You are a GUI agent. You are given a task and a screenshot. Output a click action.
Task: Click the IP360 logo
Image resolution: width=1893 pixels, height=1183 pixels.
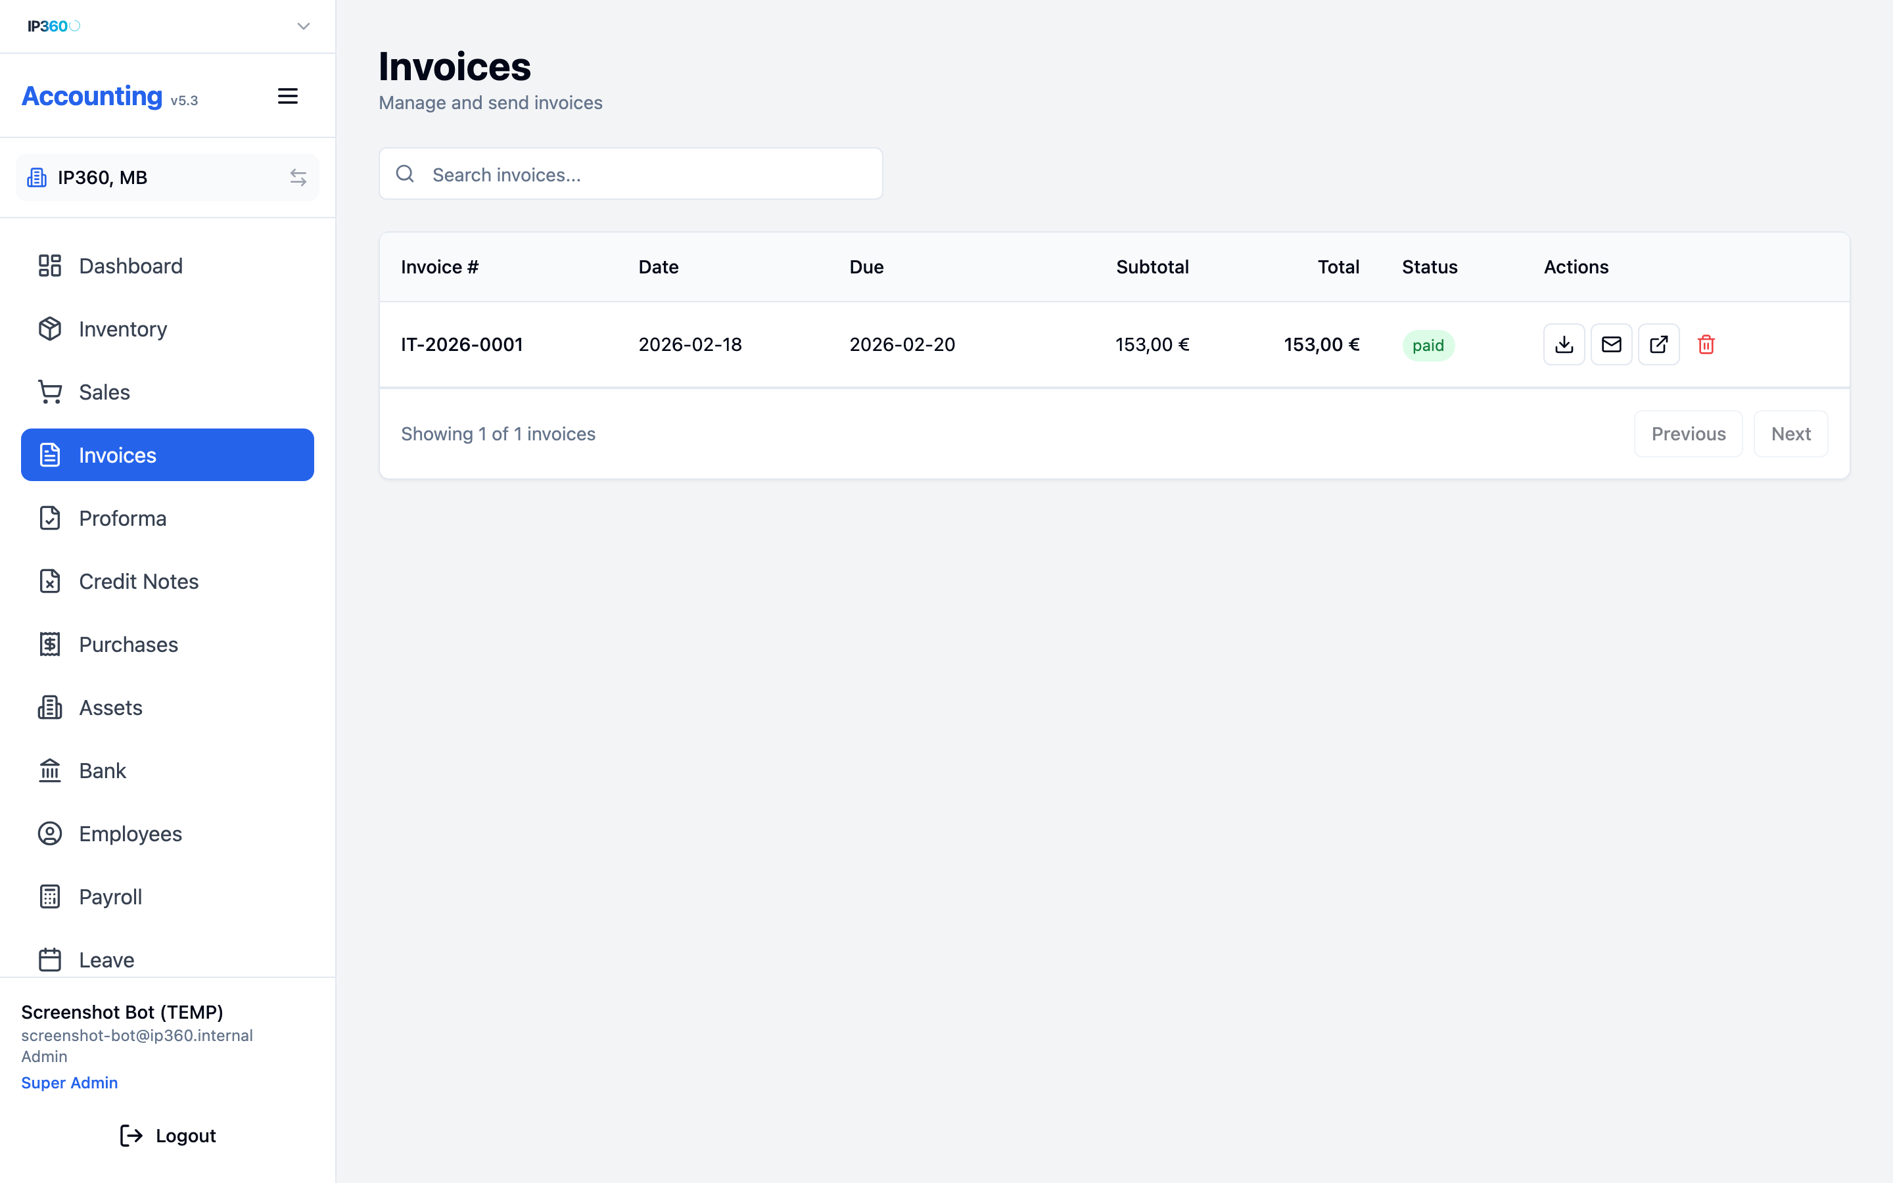[x=54, y=26]
